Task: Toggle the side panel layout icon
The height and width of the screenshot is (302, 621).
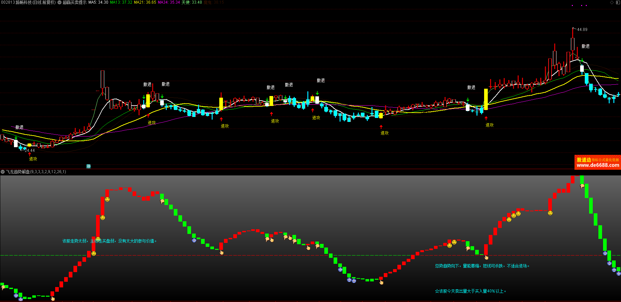Action: (x=618, y=2)
